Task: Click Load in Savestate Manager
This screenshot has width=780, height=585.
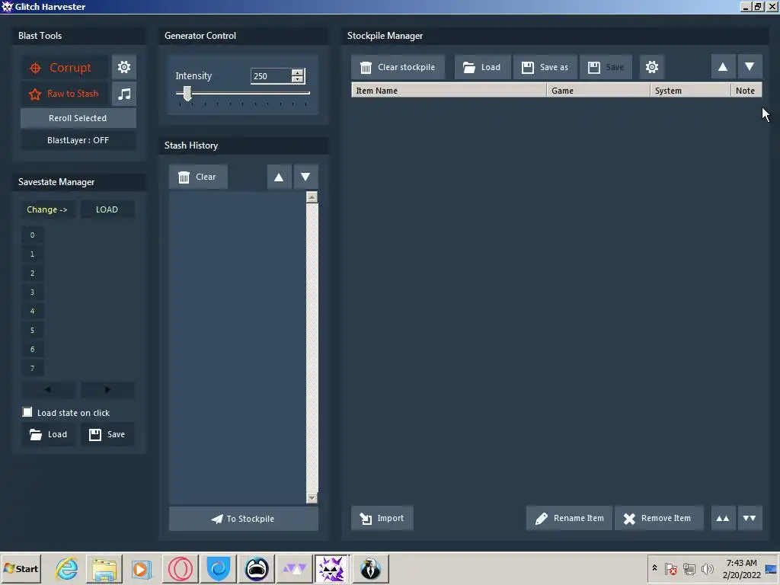Action: click(x=48, y=435)
